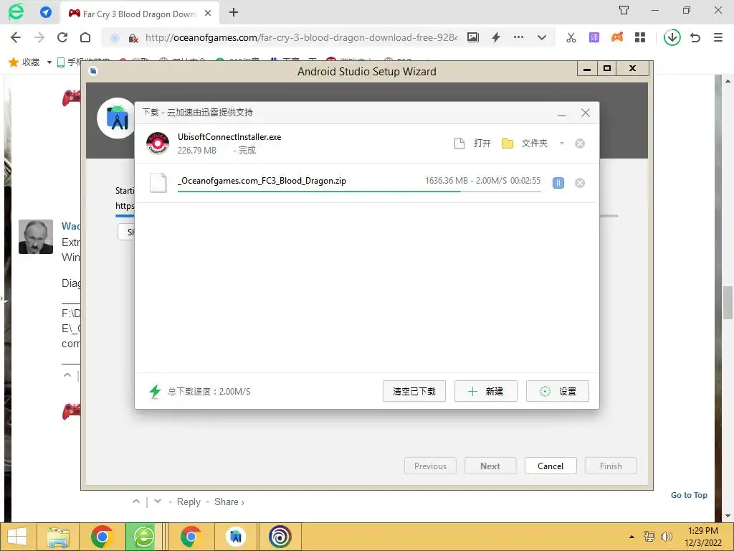Expand the 收藏 favorites dropdown arrow
Screen dimensions: 734x551
coord(49,62)
